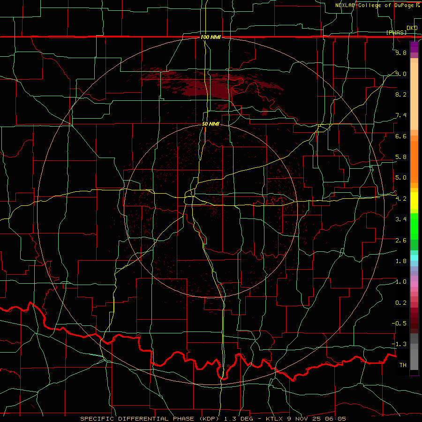Click the 1.0 value on the color scale

coord(401,282)
